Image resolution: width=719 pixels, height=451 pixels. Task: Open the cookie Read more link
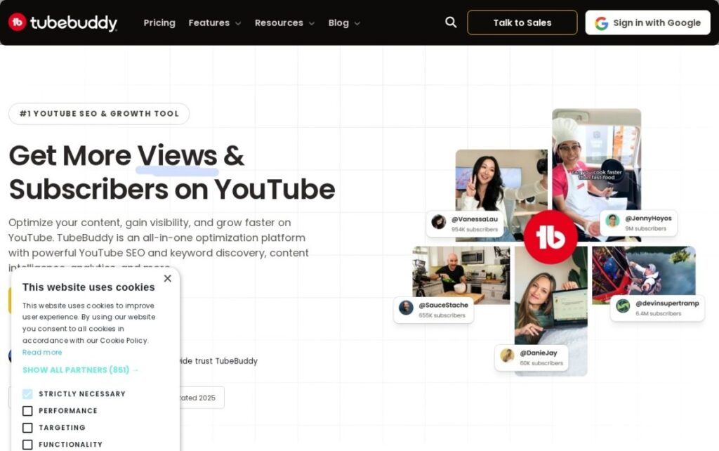point(42,353)
